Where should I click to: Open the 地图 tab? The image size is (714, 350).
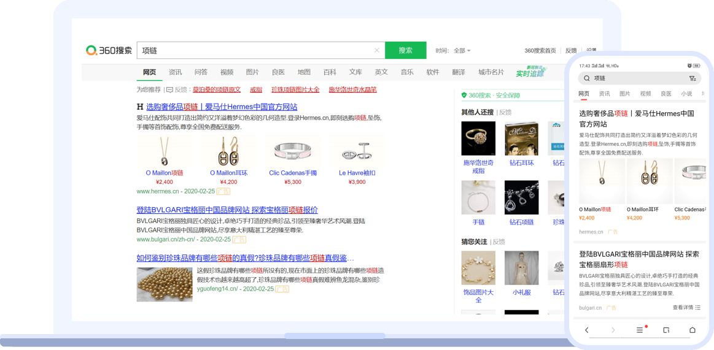304,72
